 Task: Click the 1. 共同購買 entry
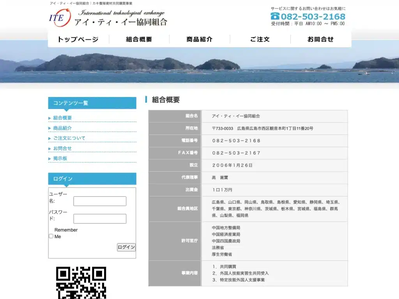[224, 266]
